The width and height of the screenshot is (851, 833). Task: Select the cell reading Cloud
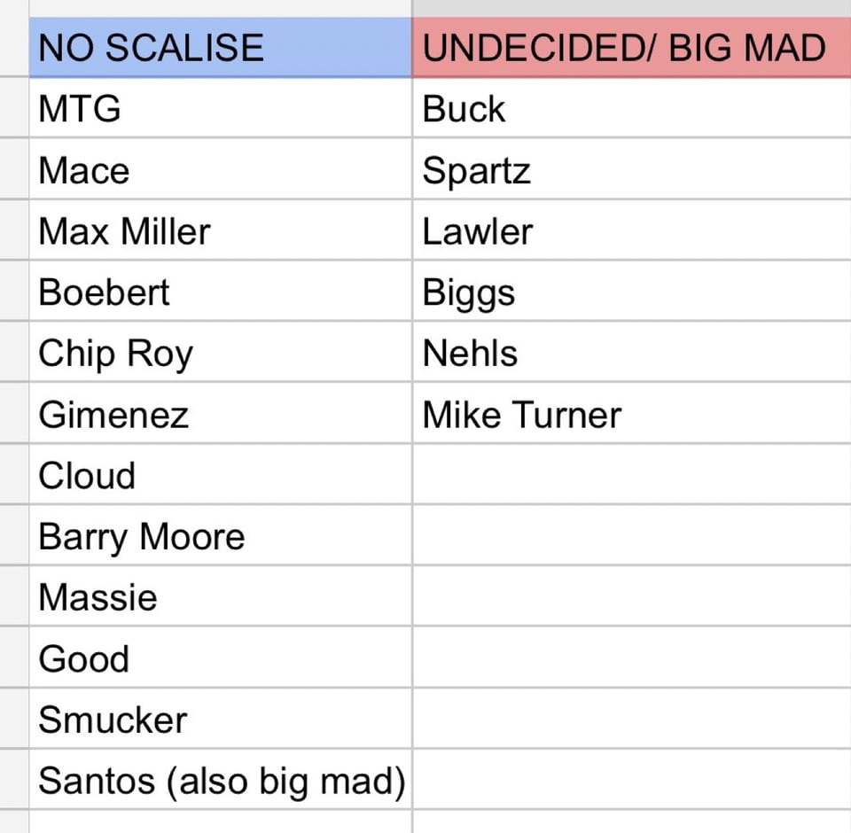coord(220,476)
